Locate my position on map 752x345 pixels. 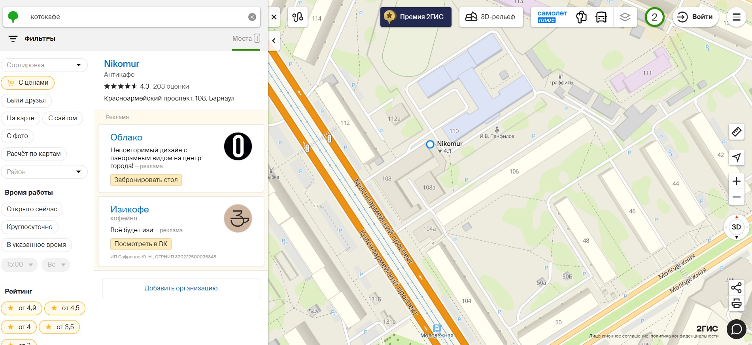coord(736,157)
